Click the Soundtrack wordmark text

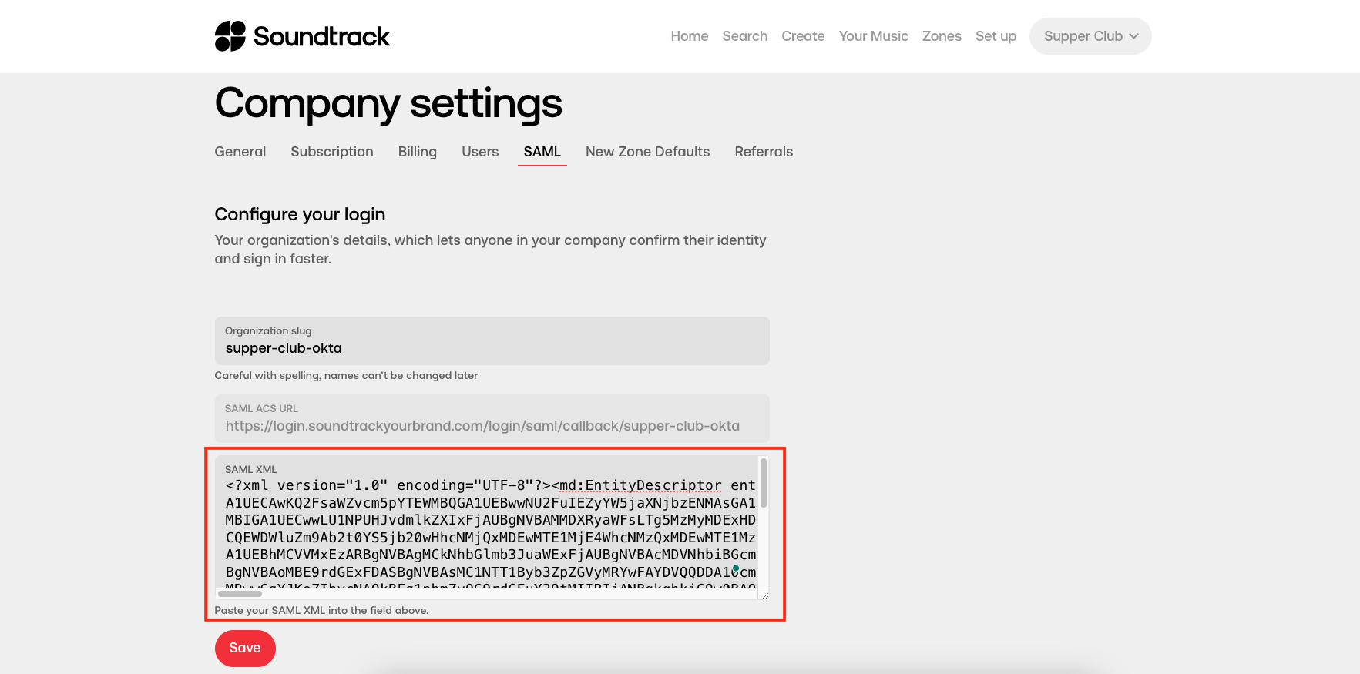pos(322,36)
